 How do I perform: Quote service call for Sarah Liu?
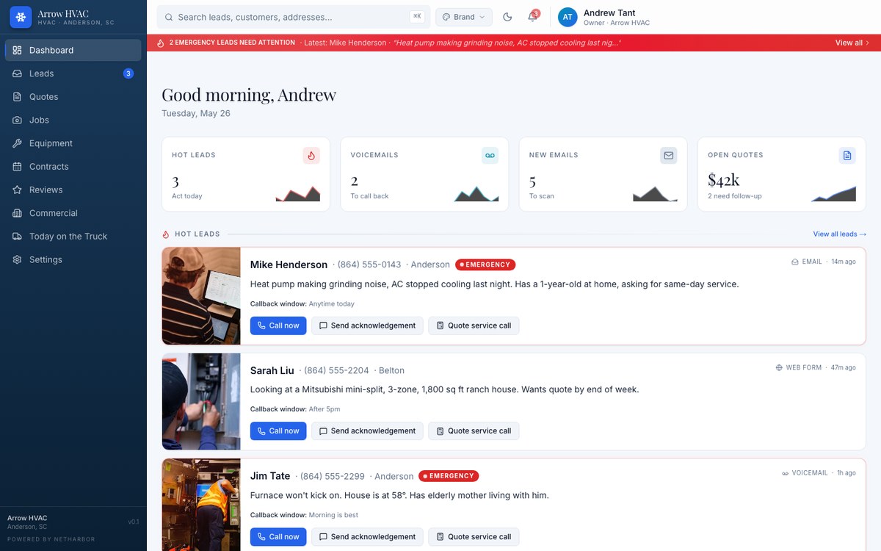[x=474, y=431]
